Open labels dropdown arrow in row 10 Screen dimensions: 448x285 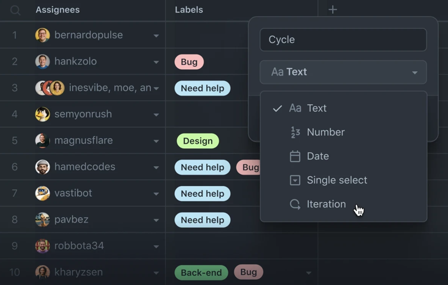309,273
